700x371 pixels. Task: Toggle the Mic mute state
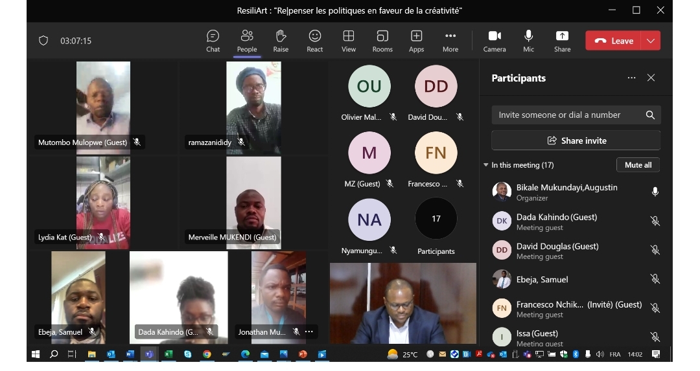(529, 41)
